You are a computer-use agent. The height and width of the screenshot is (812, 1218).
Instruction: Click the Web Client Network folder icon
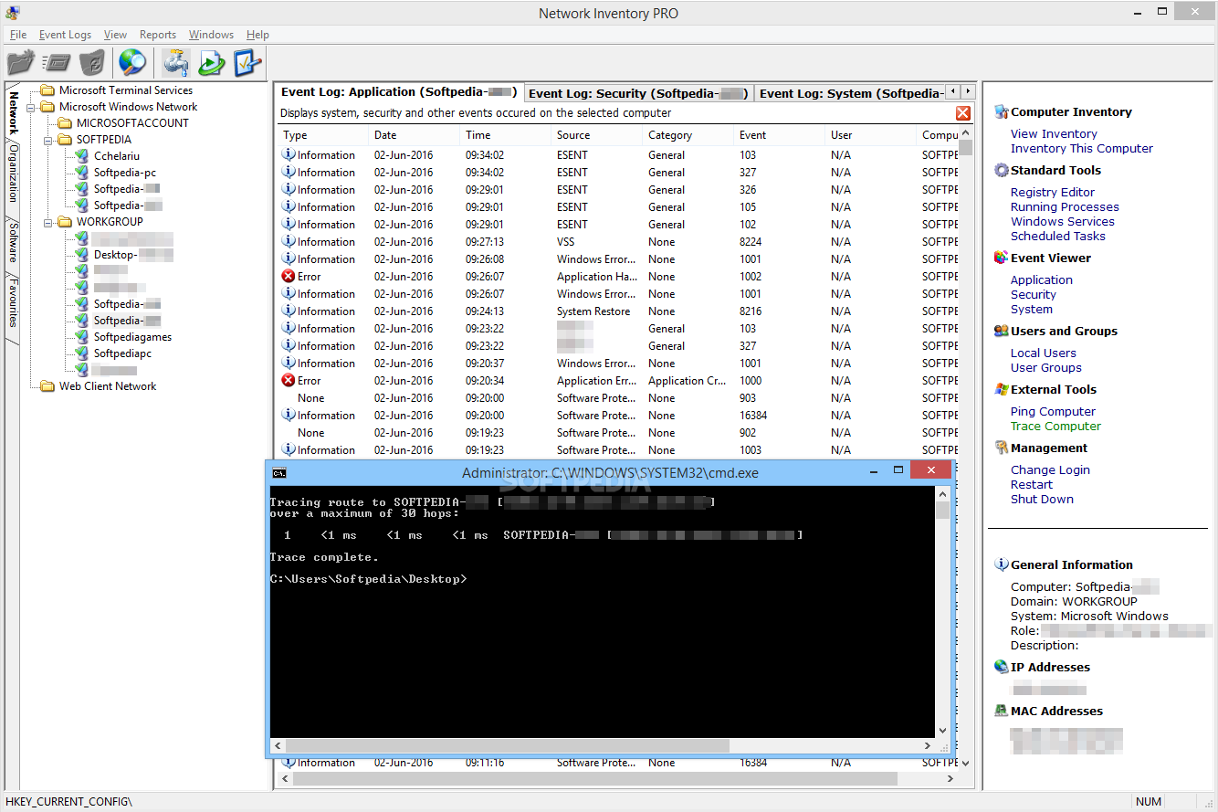click(x=47, y=386)
